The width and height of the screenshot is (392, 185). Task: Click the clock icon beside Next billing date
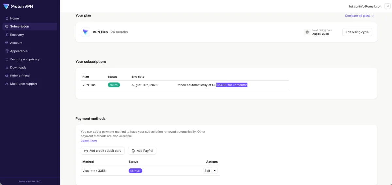307,32
